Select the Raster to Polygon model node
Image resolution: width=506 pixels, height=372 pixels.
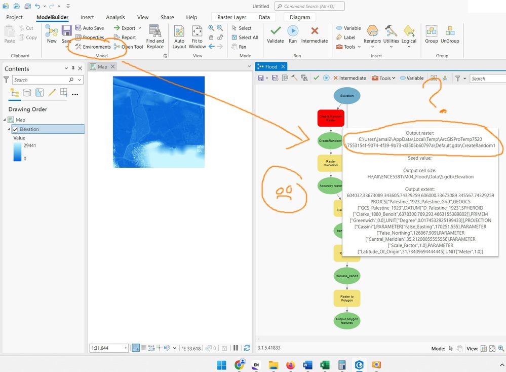coord(347,299)
